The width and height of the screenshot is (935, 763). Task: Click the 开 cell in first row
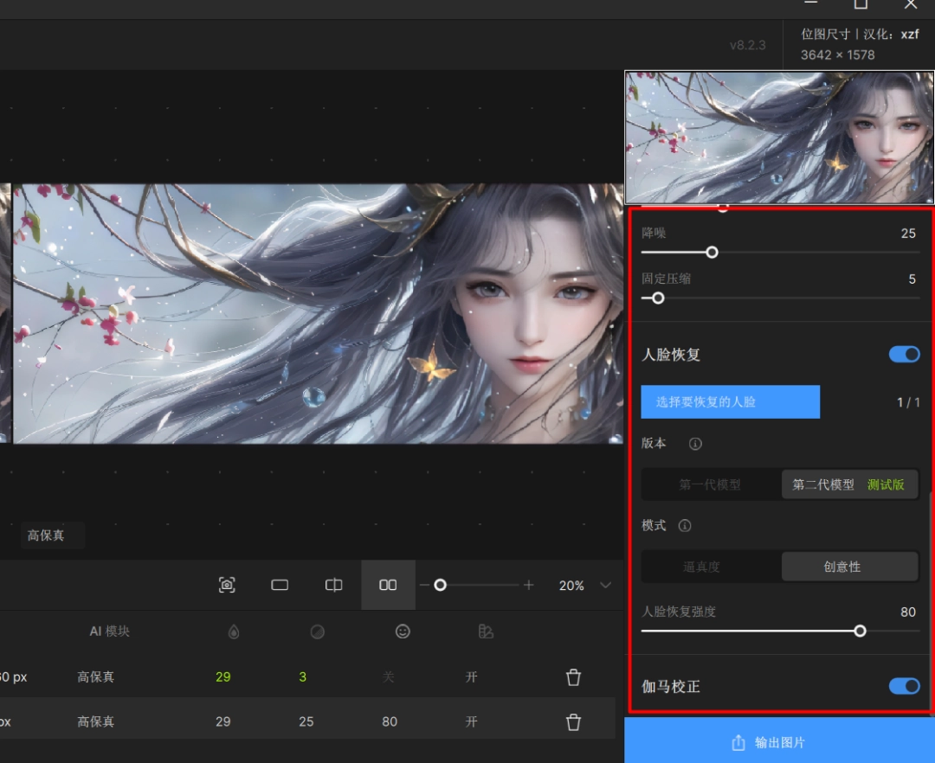tap(471, 677)
